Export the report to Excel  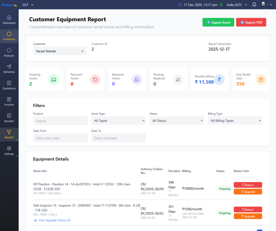(x=218, y=22)
